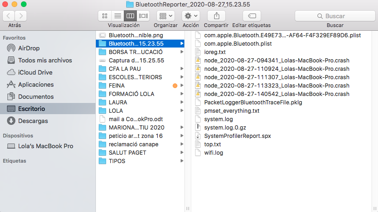Screen dimensions: 378x212
Task: Click the Compartir share icon
Action: pos(216,16)
